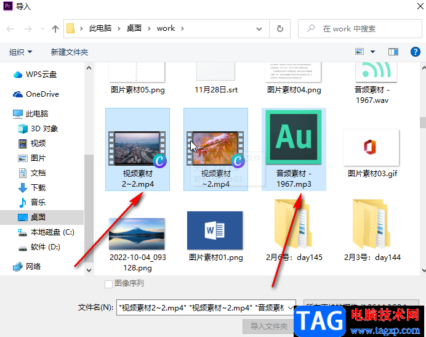Select file 图片素材05.png
This screenshot has width=426, height=337.
coord(137,79)
